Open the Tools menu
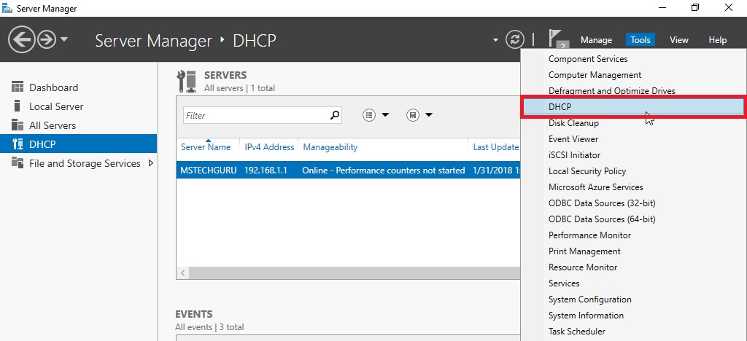747x341 pixels. click(x=640, y=40)
